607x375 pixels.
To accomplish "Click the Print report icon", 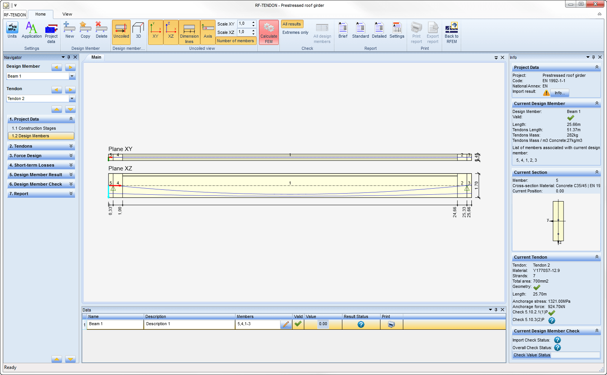I will pos(416,33).
